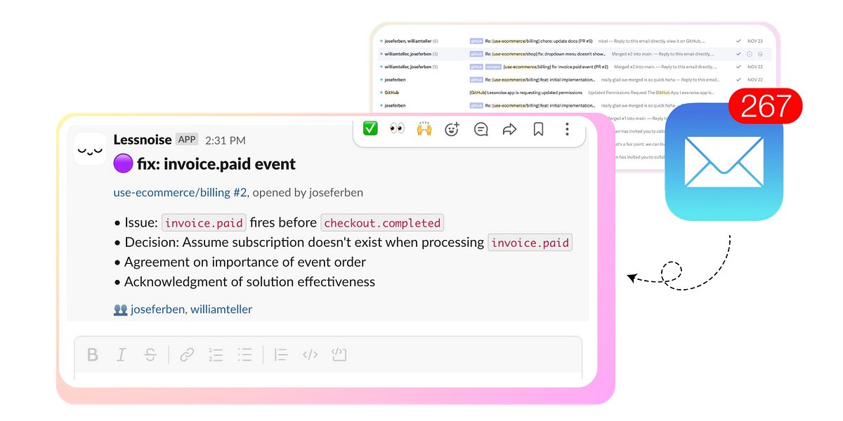This screenshot has height=421, width=843.
Task: Click the 267 unread badge on Mail
Action: pyautogui.click(x=766, y=107)
